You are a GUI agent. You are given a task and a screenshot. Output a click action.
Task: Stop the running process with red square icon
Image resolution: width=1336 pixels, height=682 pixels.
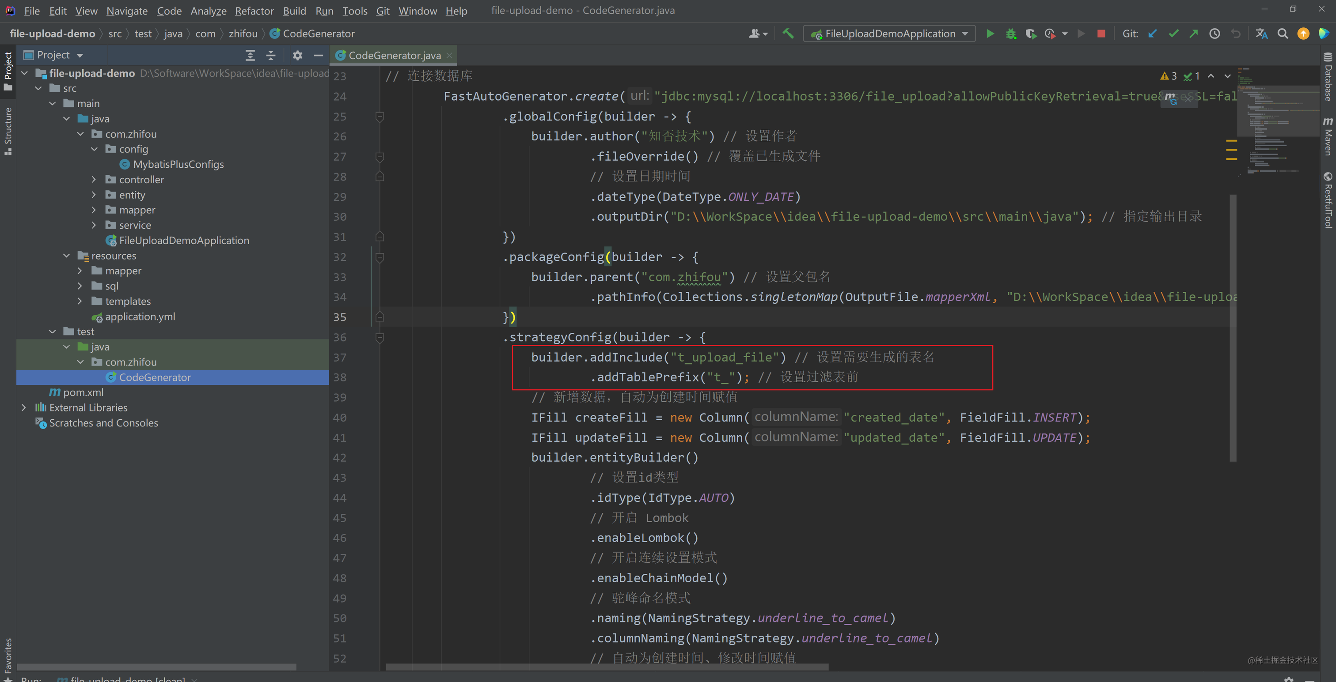tap(1101, 33)
